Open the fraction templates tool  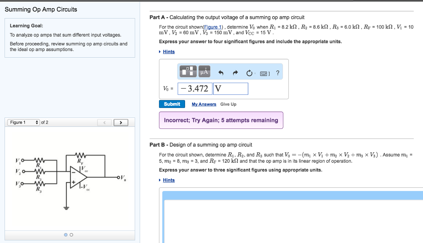click(188, 72)
